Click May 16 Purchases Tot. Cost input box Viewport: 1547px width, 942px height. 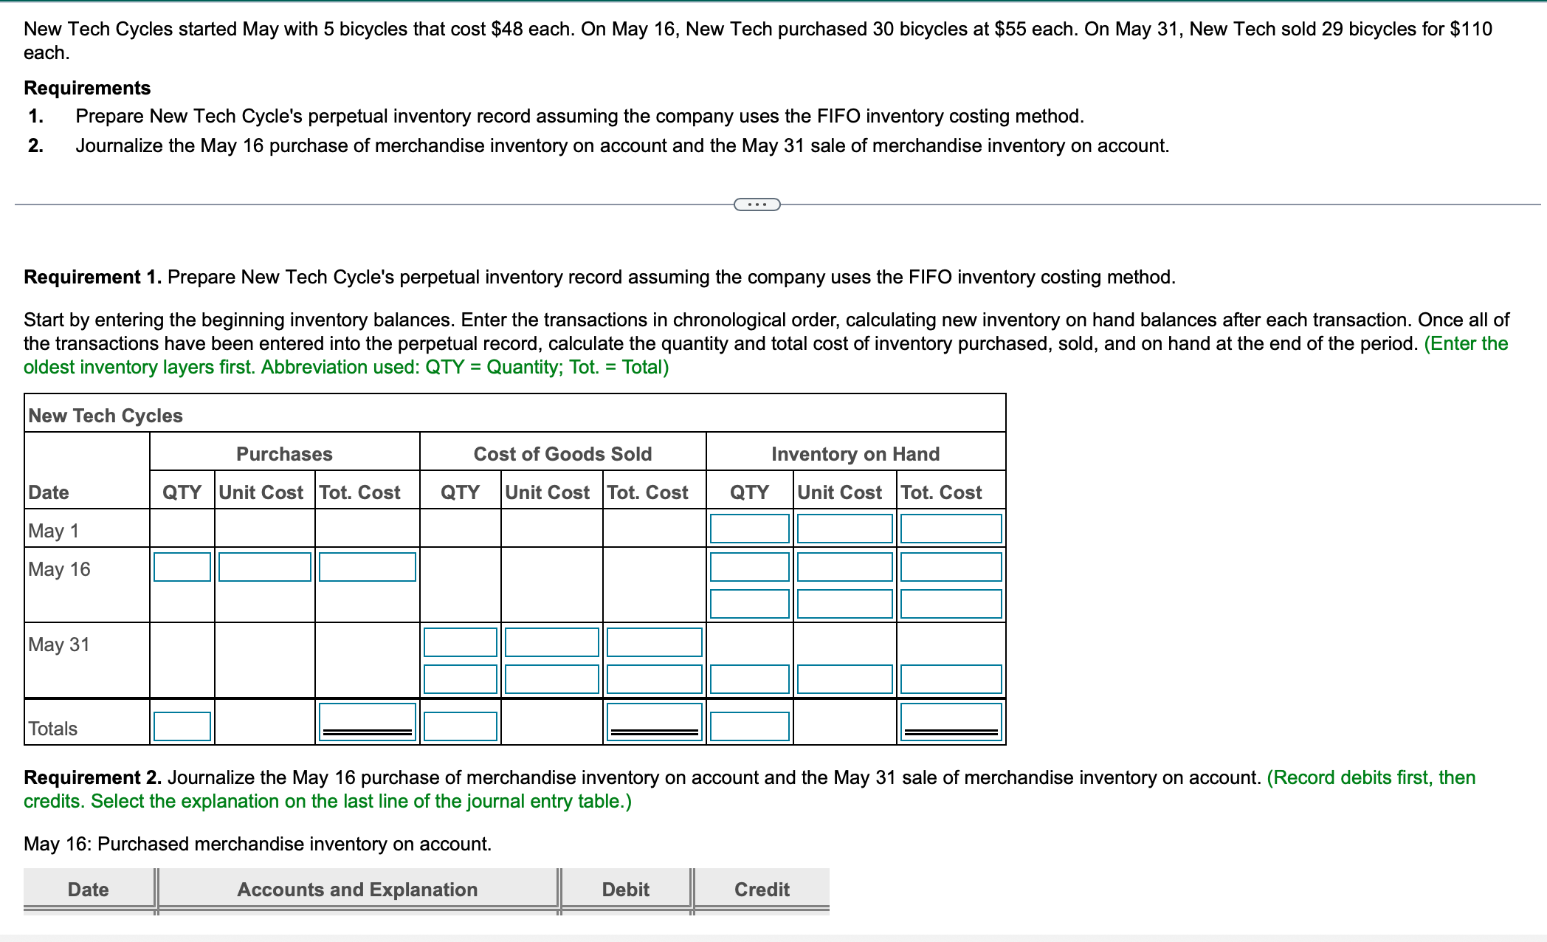(367, 567)
